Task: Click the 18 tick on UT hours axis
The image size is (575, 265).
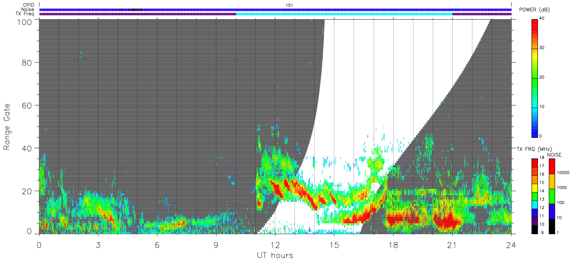Action: click(393, 244)
